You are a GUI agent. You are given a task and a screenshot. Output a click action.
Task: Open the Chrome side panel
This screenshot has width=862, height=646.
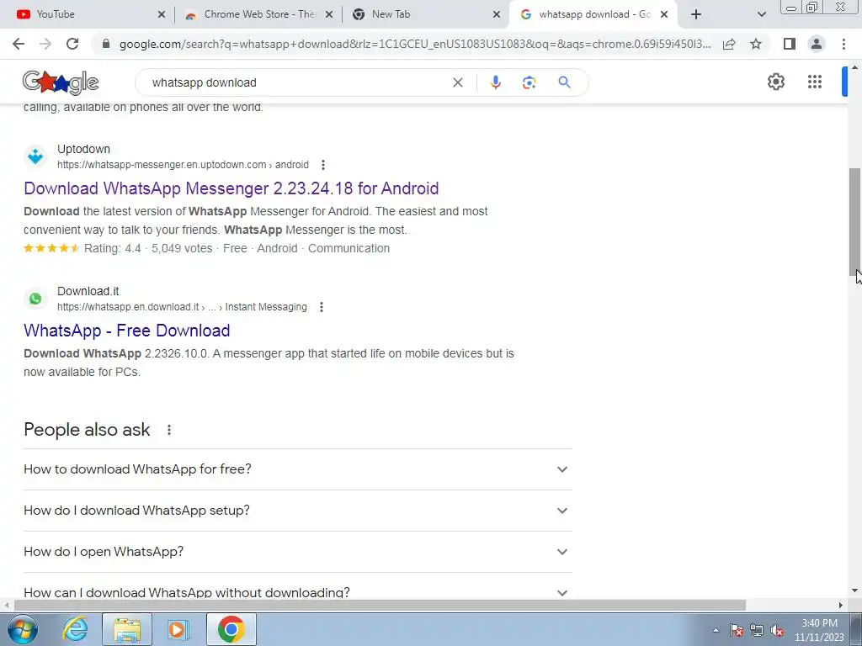pyautogui.click(x=790, y=44)
